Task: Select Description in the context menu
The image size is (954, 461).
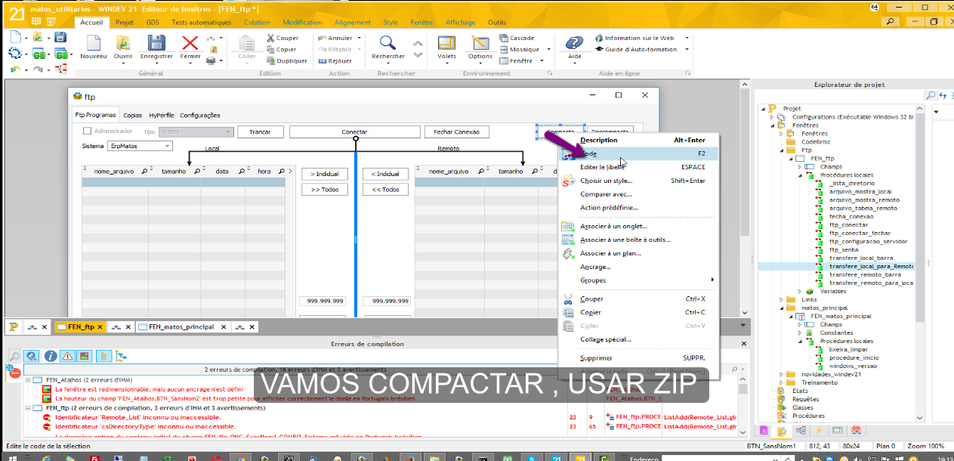Action: coord(638,140)
